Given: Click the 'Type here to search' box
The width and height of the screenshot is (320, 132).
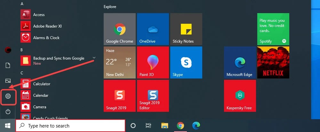Looking at the screenshot, I should (70, 126).
